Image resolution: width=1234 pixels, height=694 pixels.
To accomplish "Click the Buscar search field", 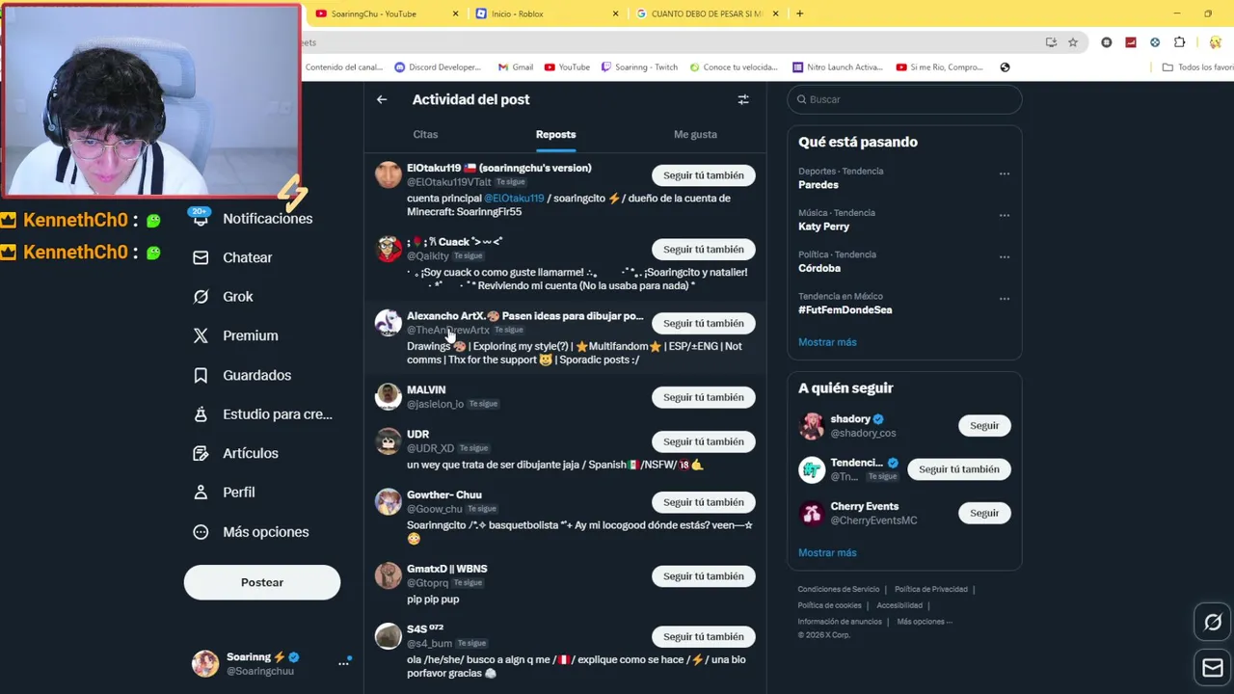I will 904,99.
